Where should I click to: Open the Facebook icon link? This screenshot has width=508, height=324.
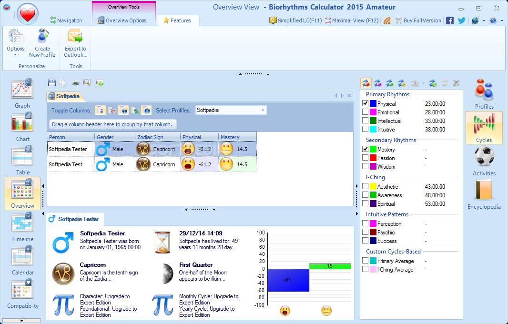click(x=450, y=20)
